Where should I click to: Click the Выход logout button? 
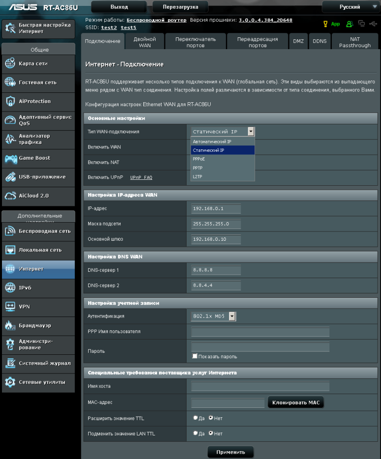(x=119, y=7)
